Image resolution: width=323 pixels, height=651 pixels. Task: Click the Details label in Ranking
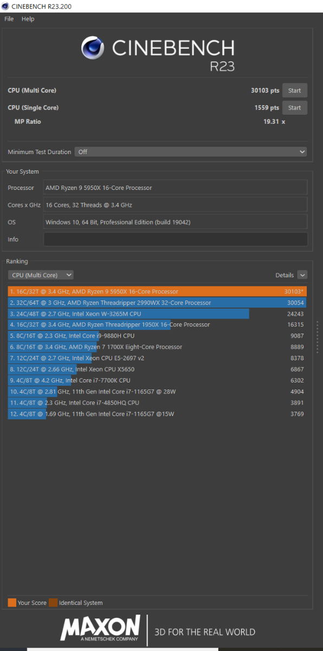point(285,275)
